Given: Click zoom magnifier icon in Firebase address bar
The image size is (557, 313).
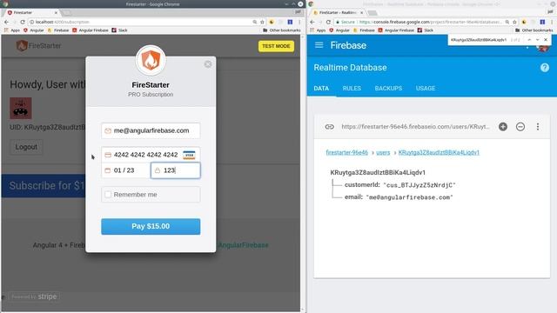Looking at the screenshot, I should coord(507,22).
